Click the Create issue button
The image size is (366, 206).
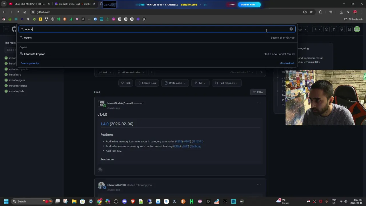(147, 83)
